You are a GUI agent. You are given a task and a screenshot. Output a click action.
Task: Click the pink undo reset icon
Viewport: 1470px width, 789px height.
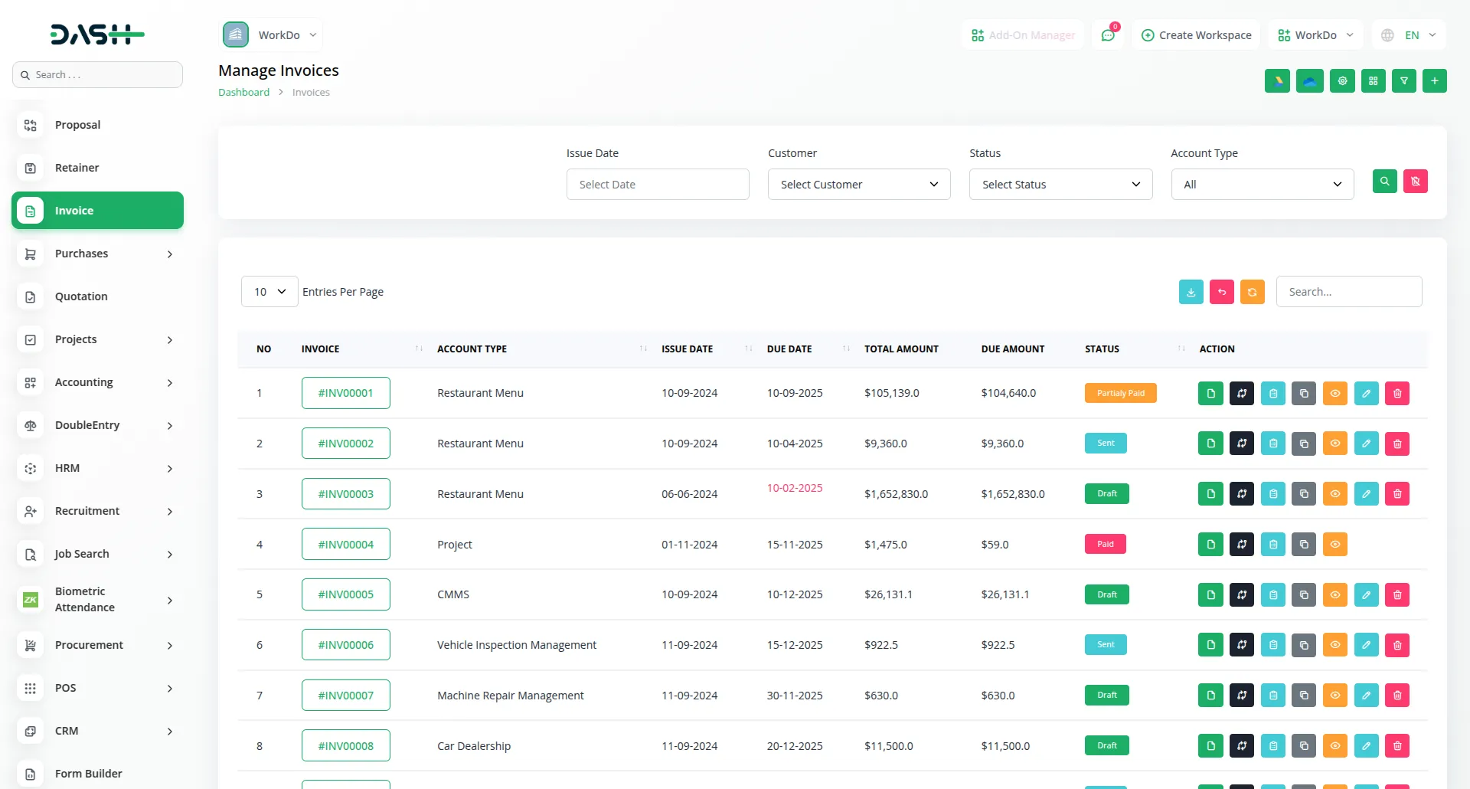point(1222,292)
